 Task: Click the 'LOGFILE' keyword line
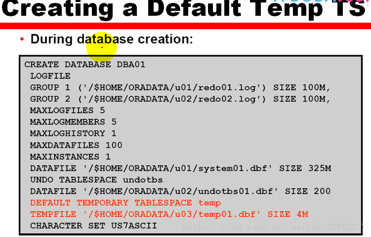[50, 76]
